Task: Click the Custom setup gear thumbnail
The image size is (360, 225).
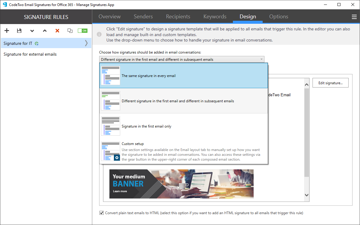Action: (110, 151)
